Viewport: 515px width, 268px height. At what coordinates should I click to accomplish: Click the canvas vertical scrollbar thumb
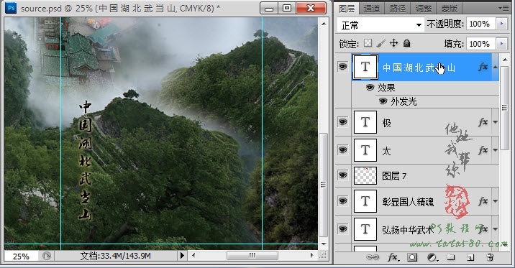323,185
